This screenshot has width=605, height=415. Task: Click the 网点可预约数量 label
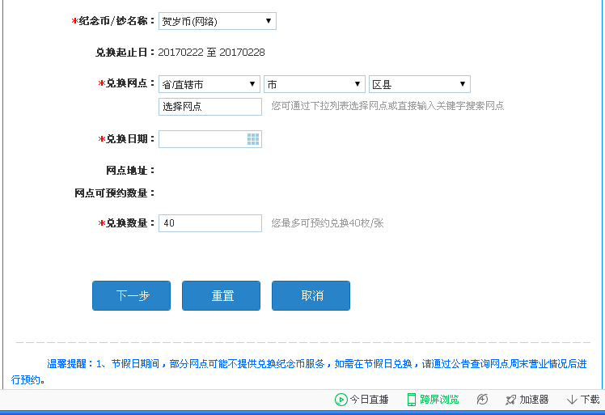(x=113, y=193)
